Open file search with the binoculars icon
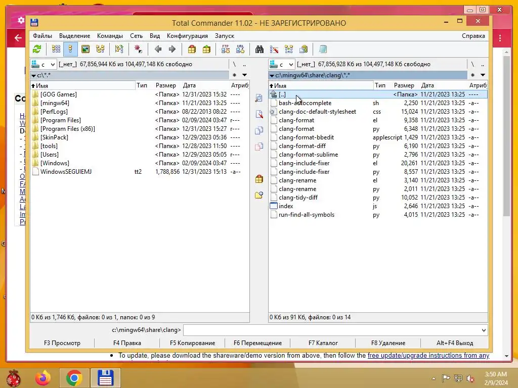The height and width of the screenshot is (388, 518). point(260,49)
